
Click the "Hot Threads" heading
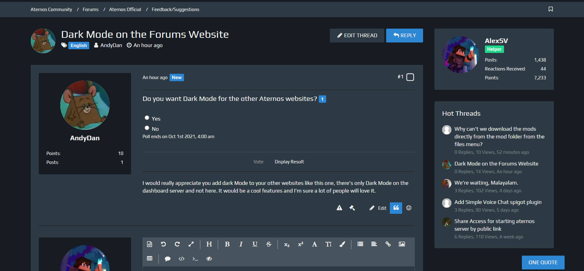click(x=461, y=114)
